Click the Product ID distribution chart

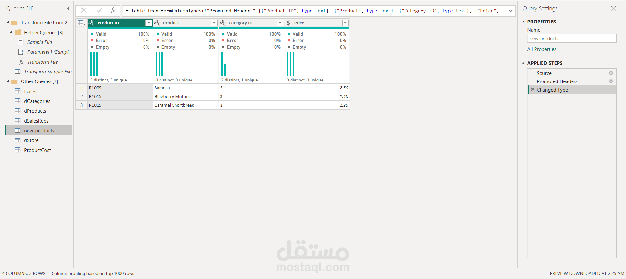coord(94,64)
